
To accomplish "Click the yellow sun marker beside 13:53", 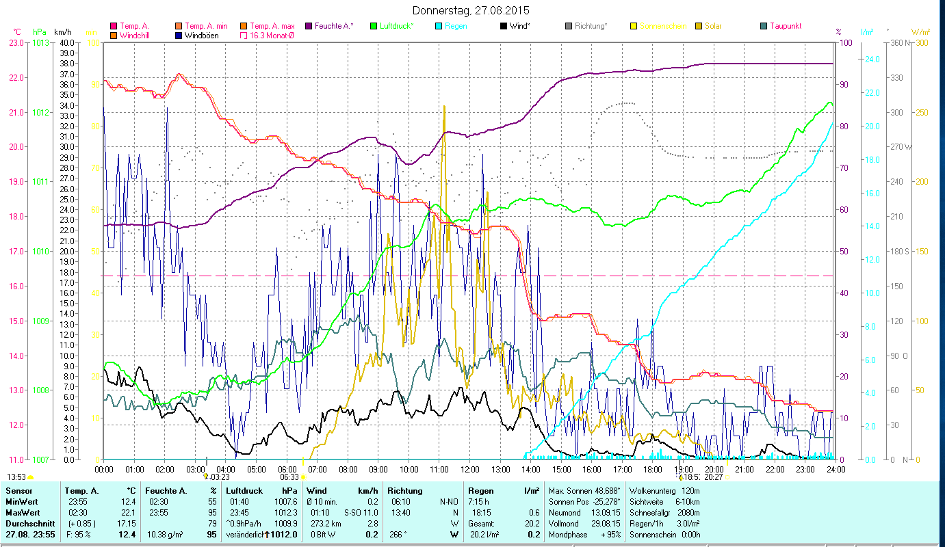I will (30, 477).
